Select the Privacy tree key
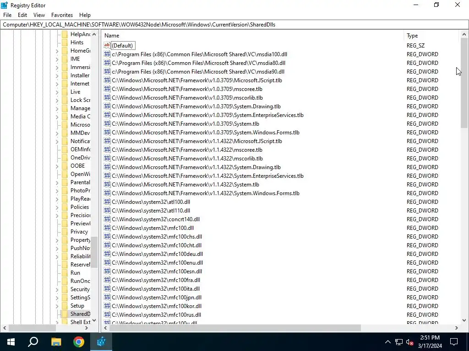This screenshot has height=351, width=469. coord(79,232)
